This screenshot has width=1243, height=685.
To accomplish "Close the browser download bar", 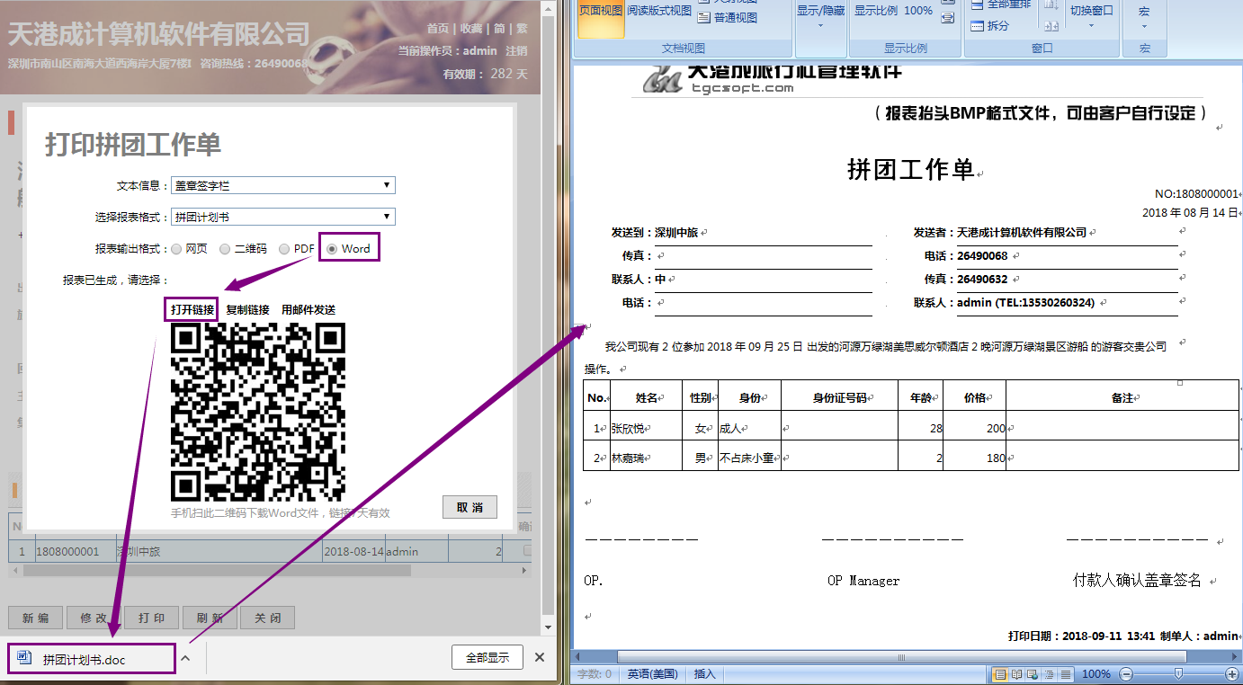I will coord(540,658).
